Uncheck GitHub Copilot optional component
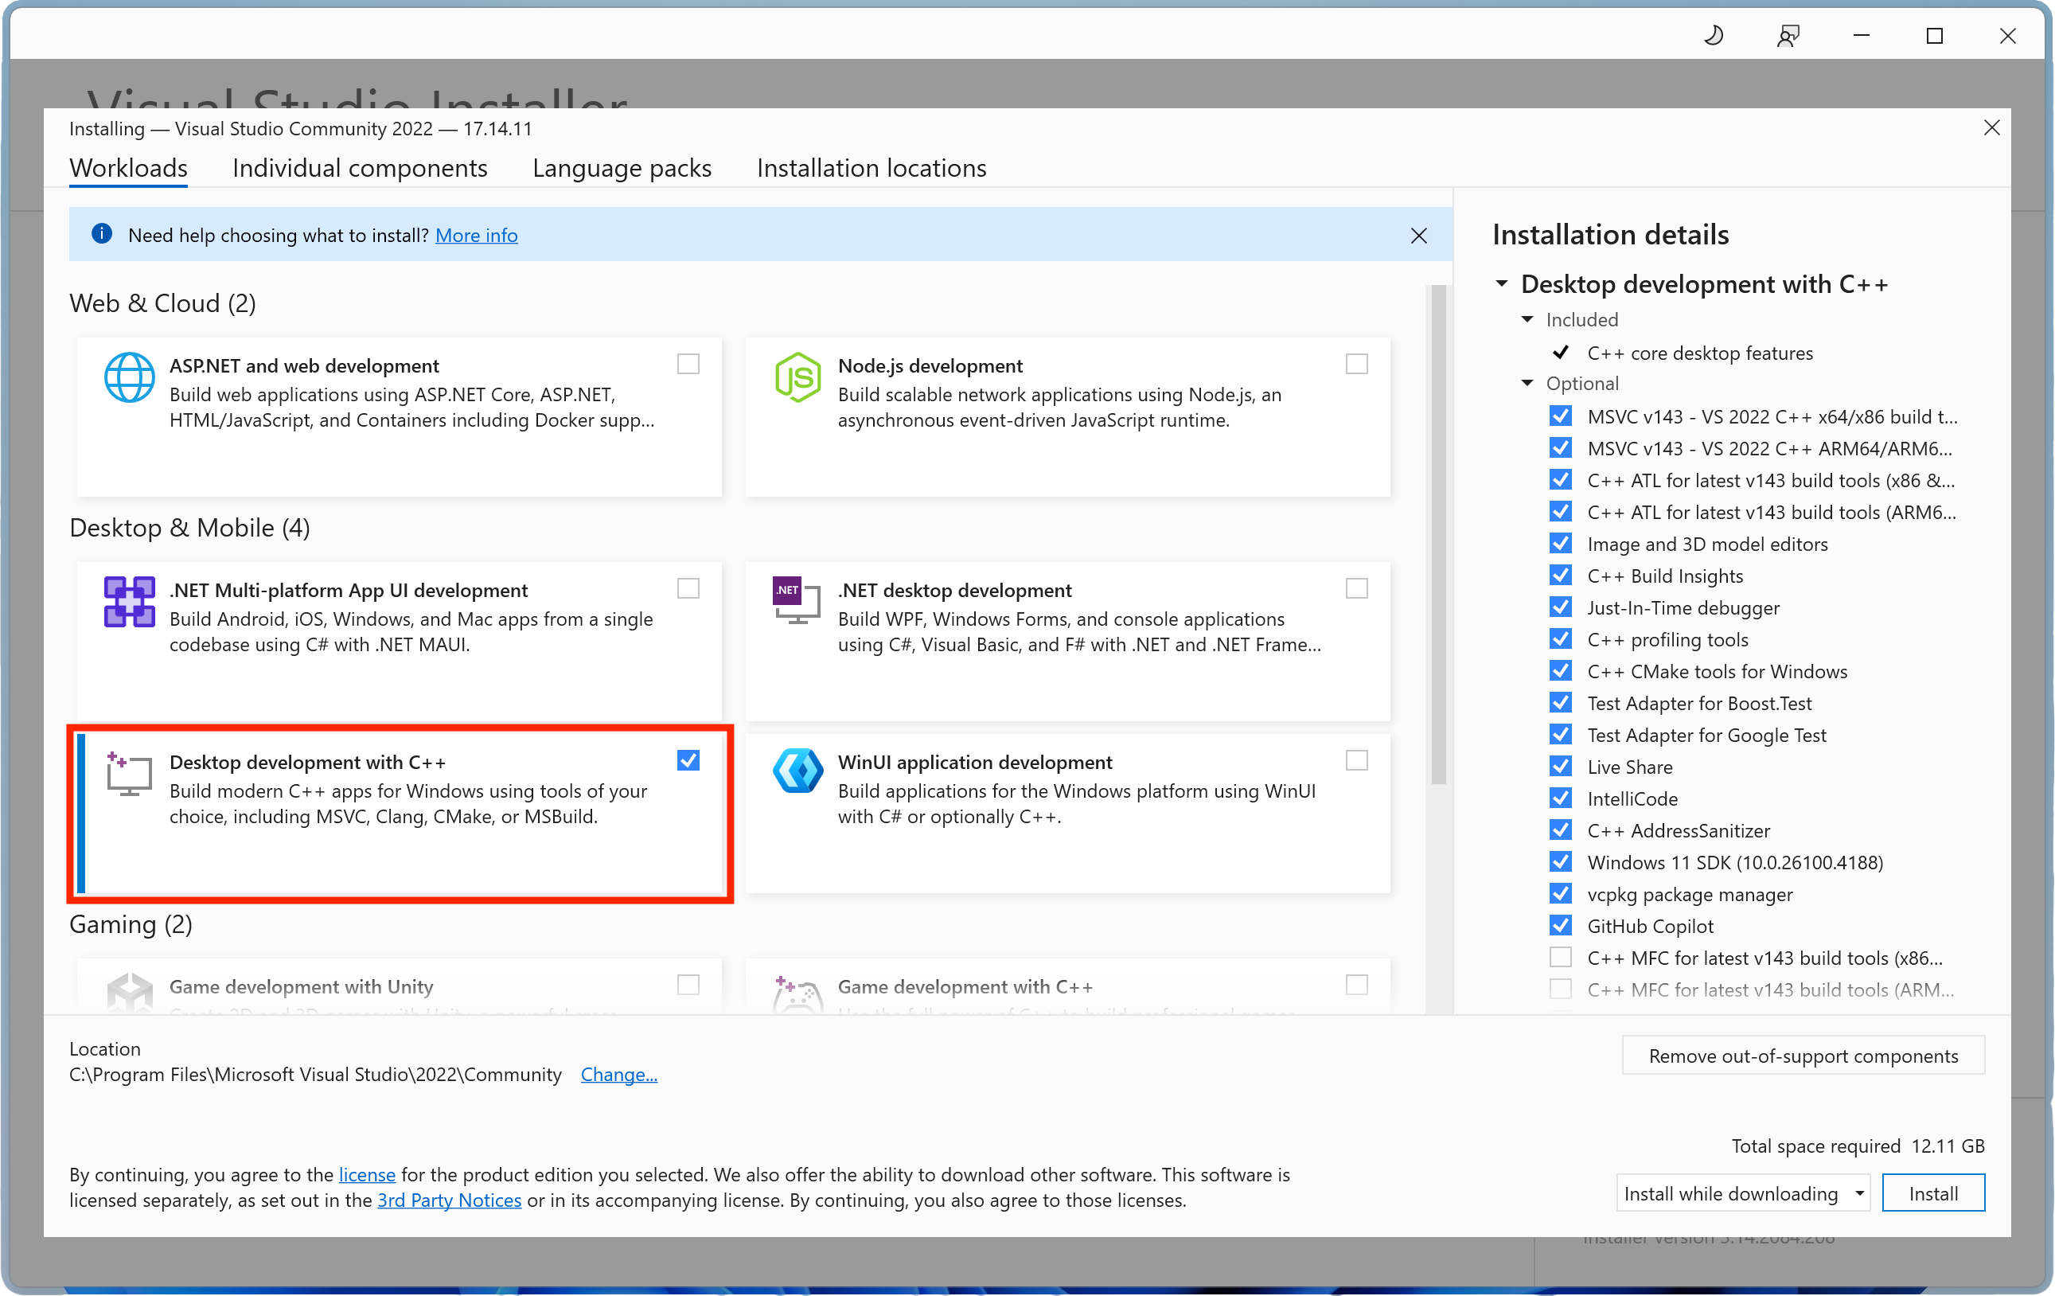Screen dimensions: 2055x1296 pos(1560,927)
